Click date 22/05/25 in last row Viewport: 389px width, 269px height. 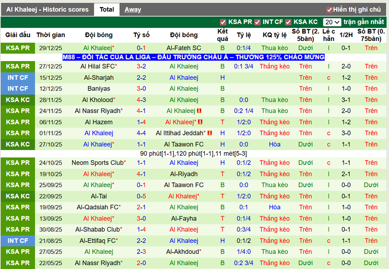[51, 263]
